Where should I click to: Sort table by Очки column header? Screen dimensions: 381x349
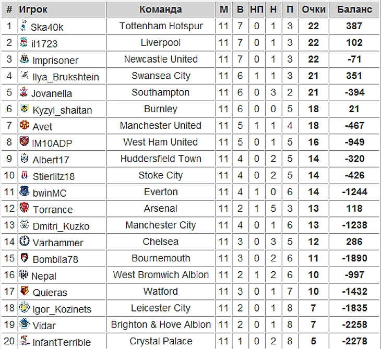[x=314, y=9]
